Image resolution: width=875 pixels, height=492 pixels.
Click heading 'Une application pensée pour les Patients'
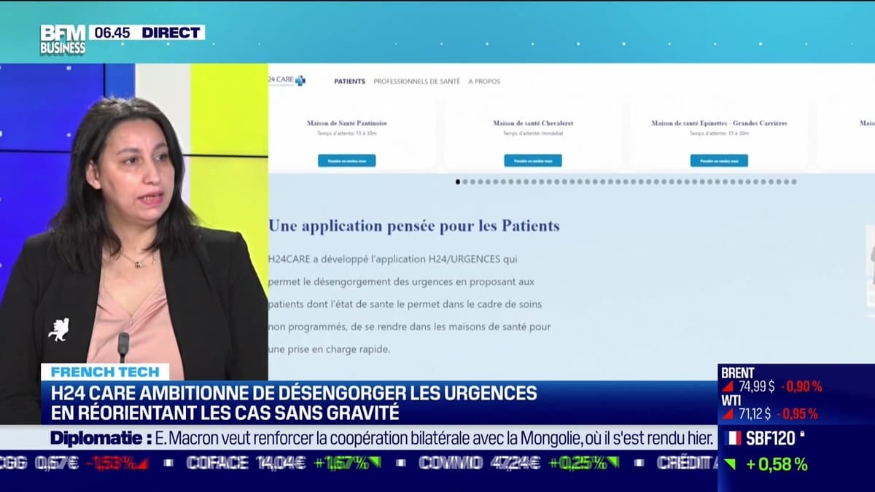414,225
